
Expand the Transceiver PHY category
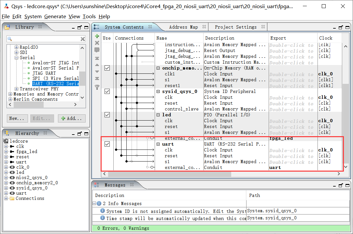coord(17,89)
